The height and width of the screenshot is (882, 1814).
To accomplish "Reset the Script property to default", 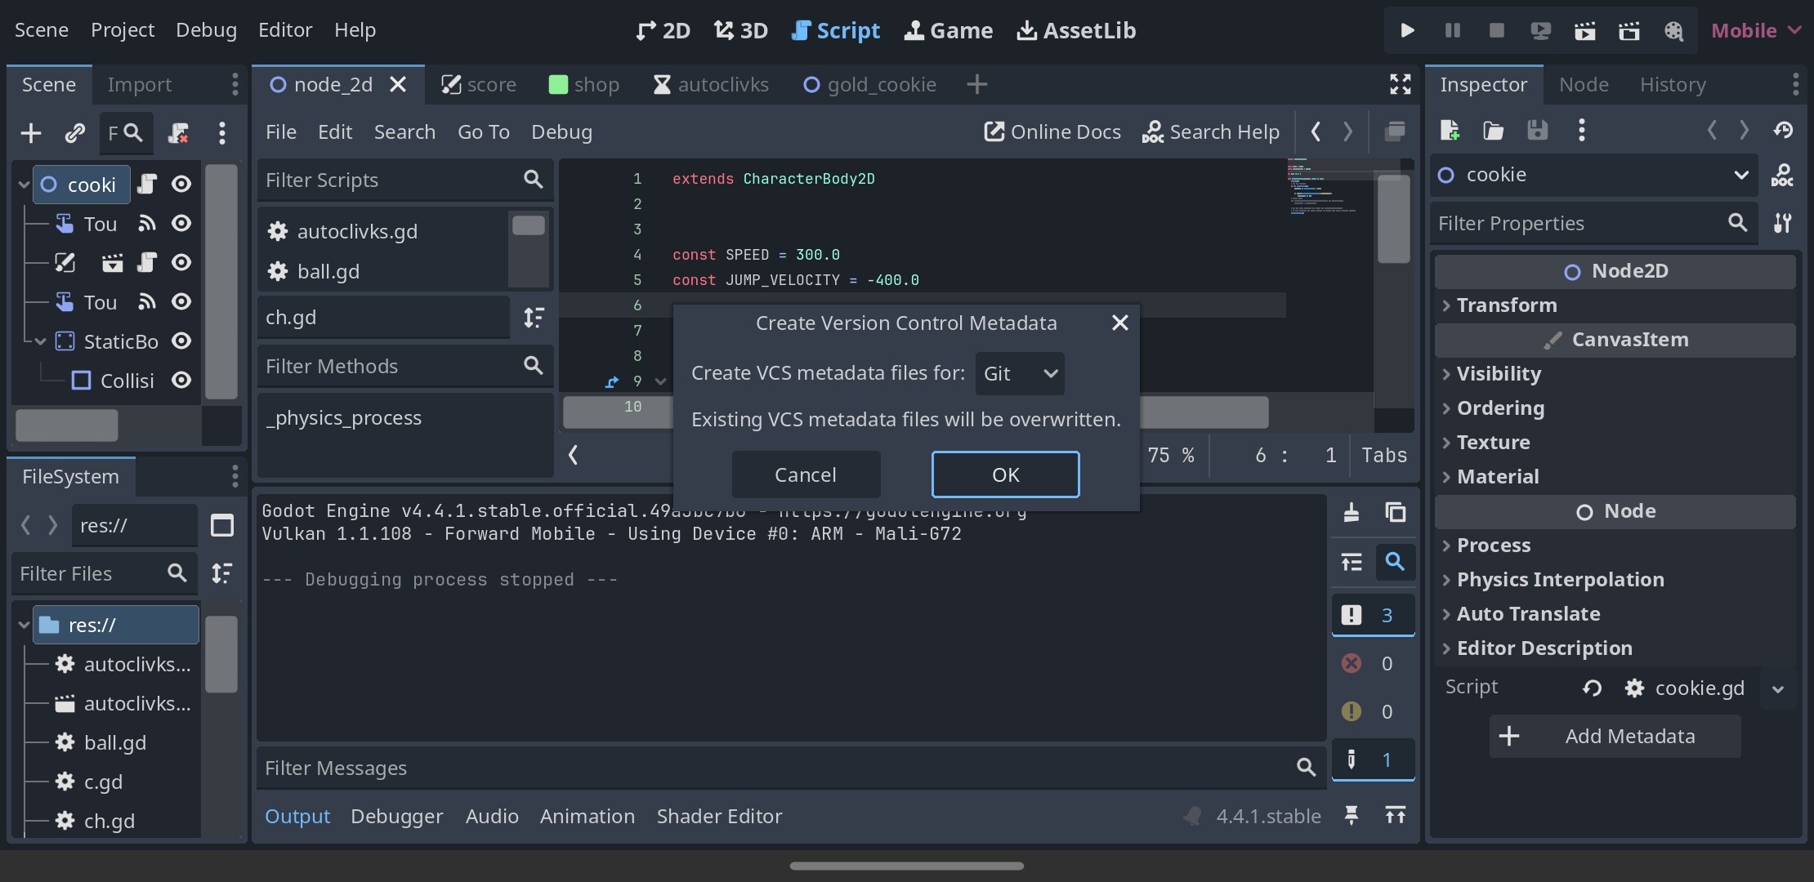I will (1592, 688).
